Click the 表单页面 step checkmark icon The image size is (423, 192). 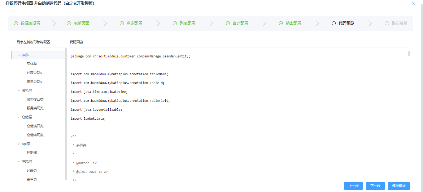pyautogui.click(x=69, y=23)
